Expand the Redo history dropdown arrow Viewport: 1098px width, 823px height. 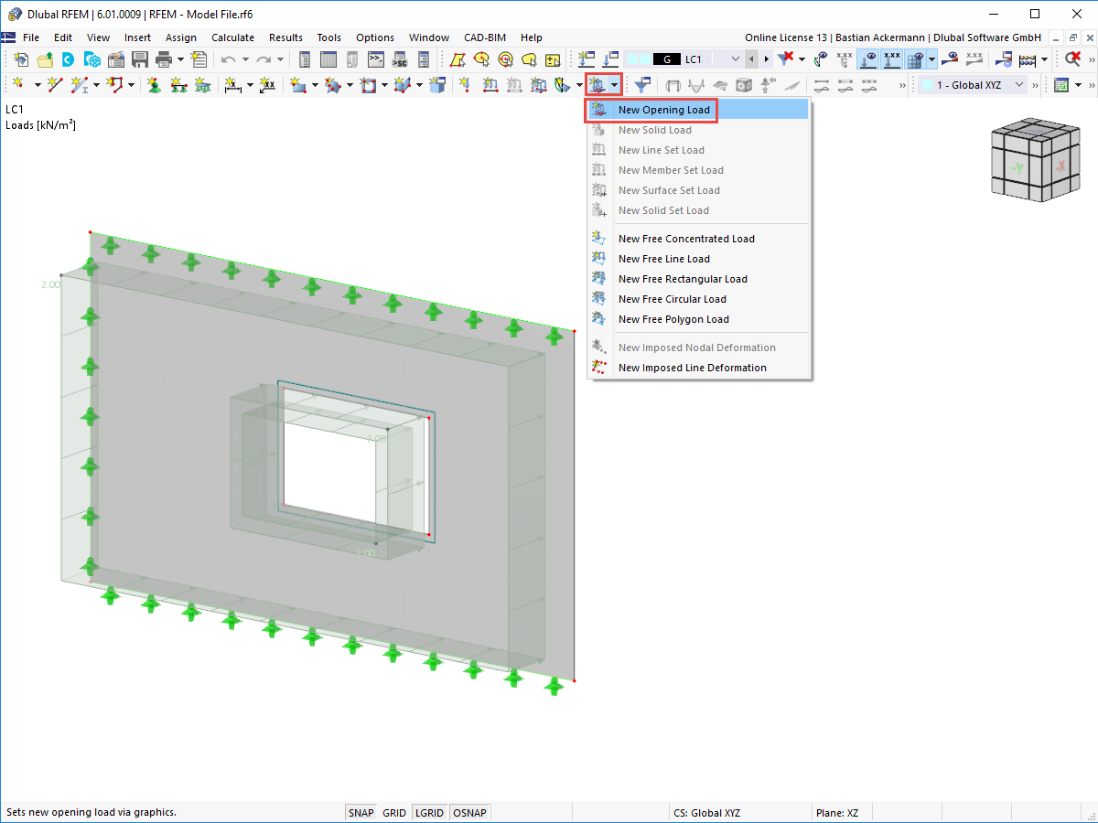point(280,59)
